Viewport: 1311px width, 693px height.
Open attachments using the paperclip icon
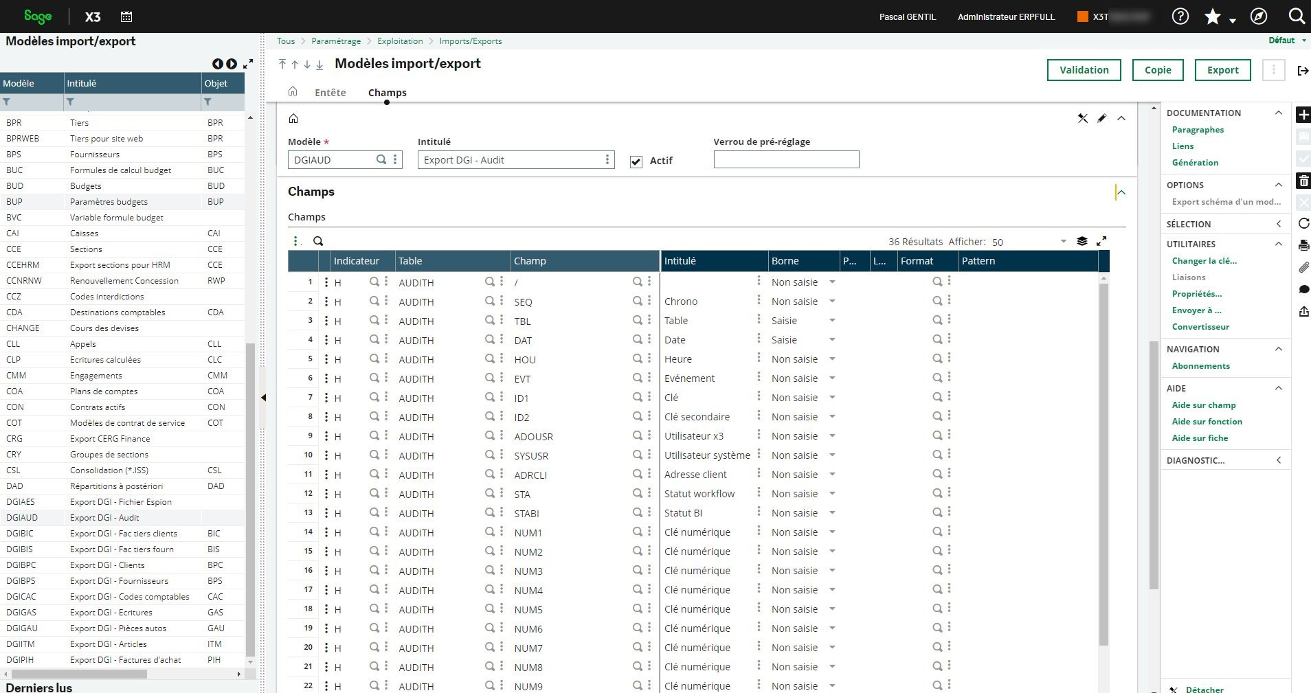(1303, 267)
